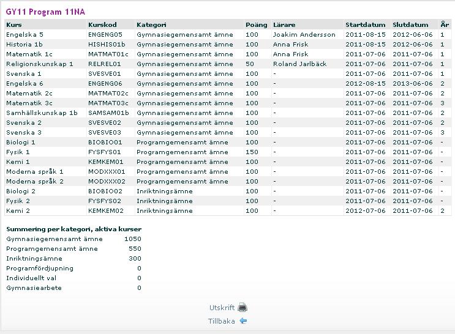Image resolution: width=455 pixels, height=334 pixels.
Task: Select the Fysik 2 course name
Action: [x=18, y=201]
